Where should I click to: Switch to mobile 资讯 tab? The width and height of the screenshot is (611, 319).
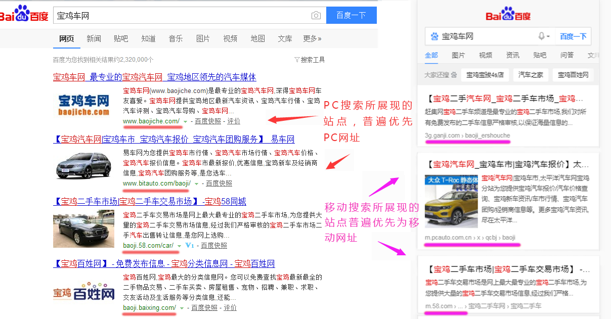513,55
